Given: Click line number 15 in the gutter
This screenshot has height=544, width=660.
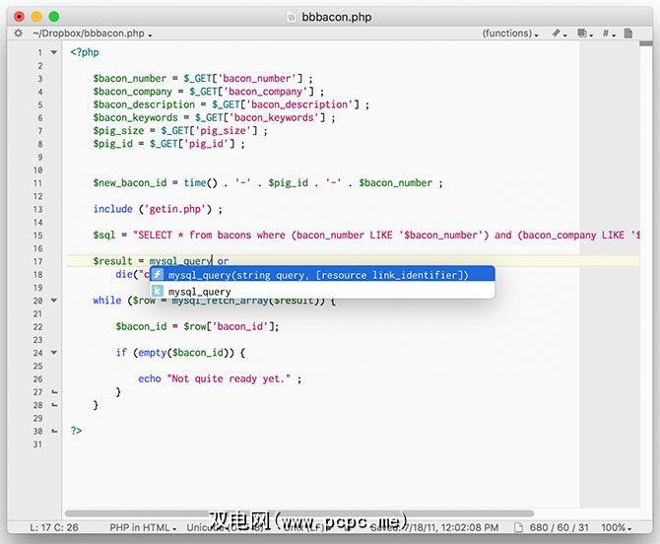Looking at the screenshot, I should click(x=37, y=236).
